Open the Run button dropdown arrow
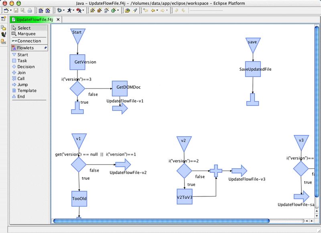 [73, 10]
